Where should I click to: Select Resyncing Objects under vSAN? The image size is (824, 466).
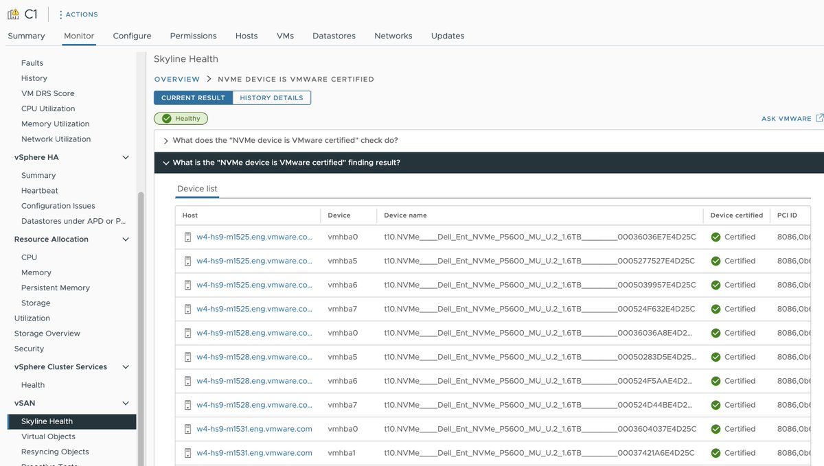55,452
